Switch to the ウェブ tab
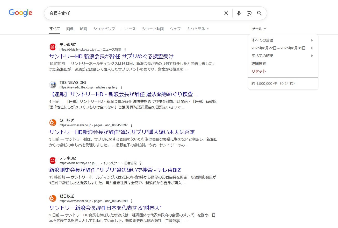338x228 pixels. tap(175, 29)
